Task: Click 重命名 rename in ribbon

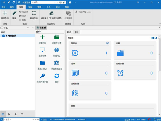Action: pos(24,12)
